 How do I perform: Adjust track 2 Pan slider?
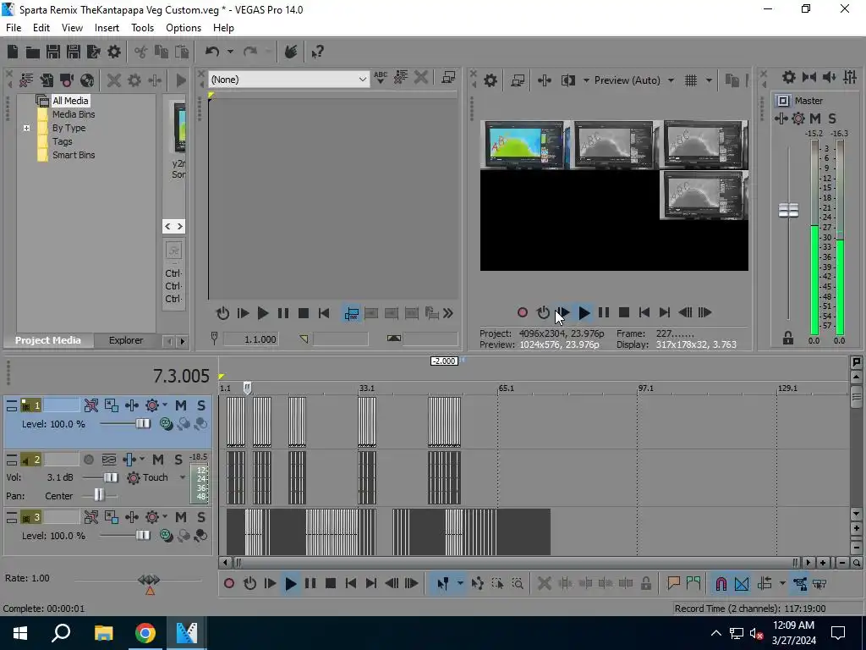pos(99,494)
